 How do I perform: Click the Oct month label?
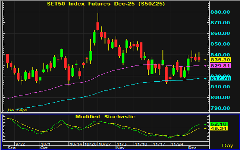pyautogui.click(x=44, y=148)
